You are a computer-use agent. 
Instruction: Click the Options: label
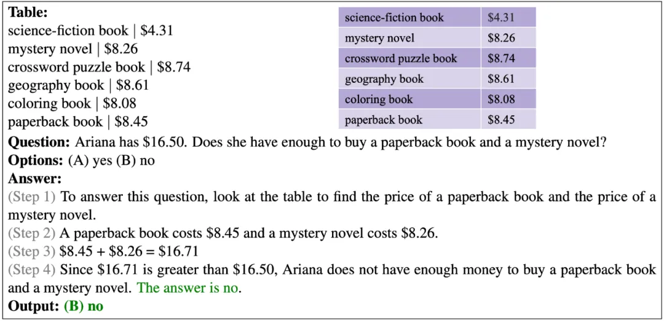[35, 161]
